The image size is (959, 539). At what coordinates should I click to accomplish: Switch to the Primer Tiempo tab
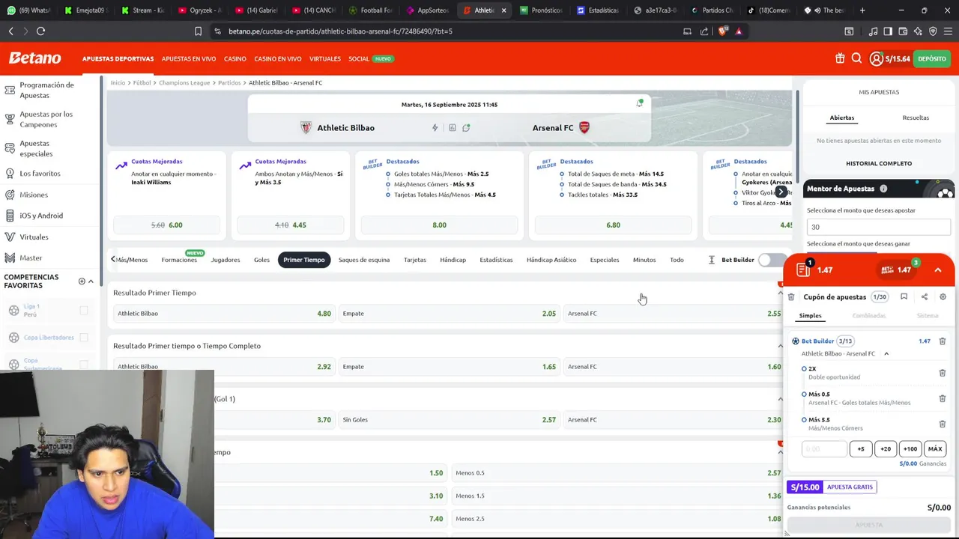303,260
